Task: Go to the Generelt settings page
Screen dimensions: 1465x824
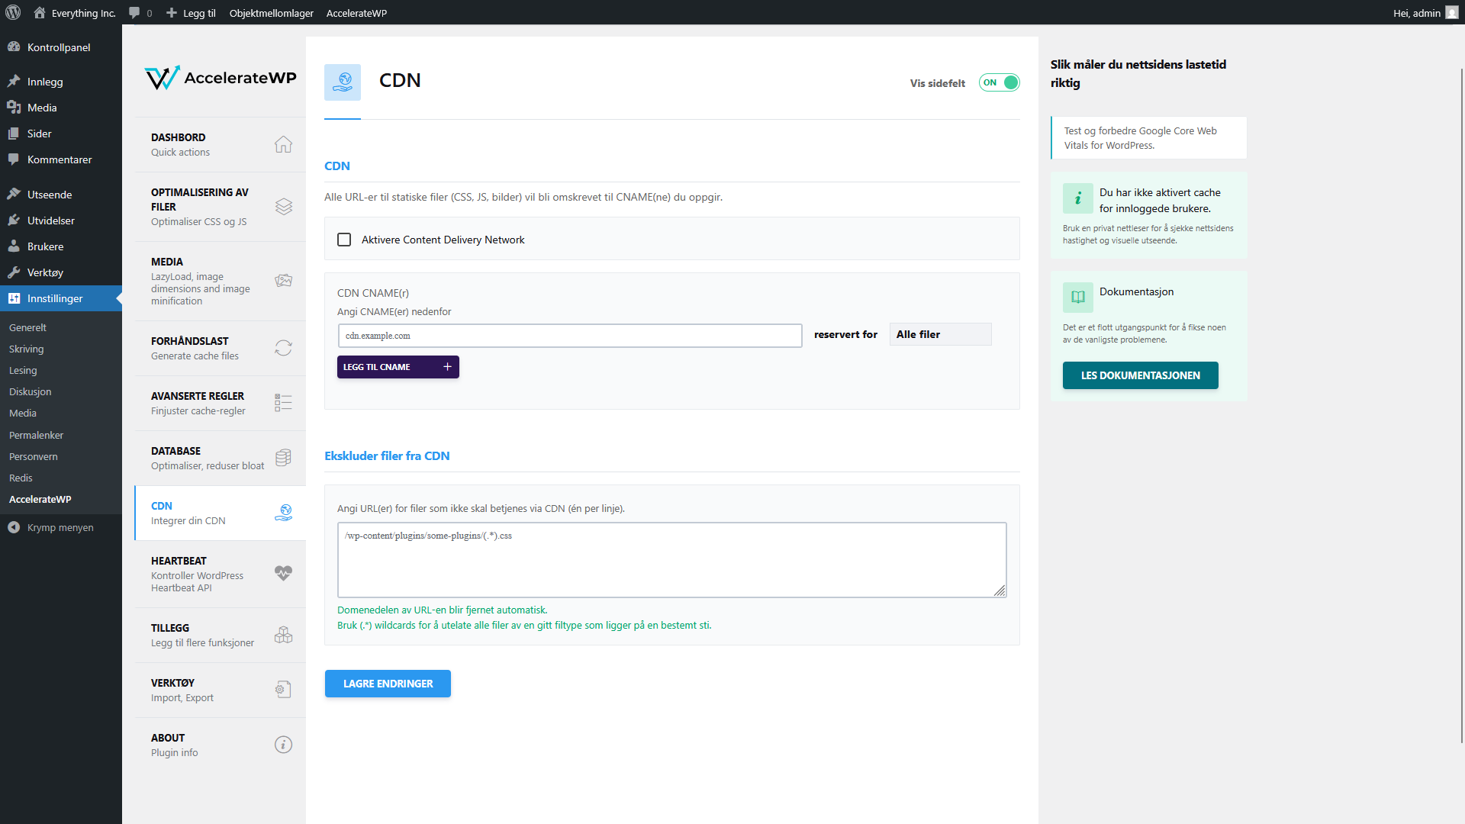Action: (x=27, y=327)
